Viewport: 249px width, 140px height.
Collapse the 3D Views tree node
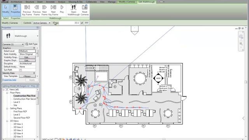tap(7, 121)
